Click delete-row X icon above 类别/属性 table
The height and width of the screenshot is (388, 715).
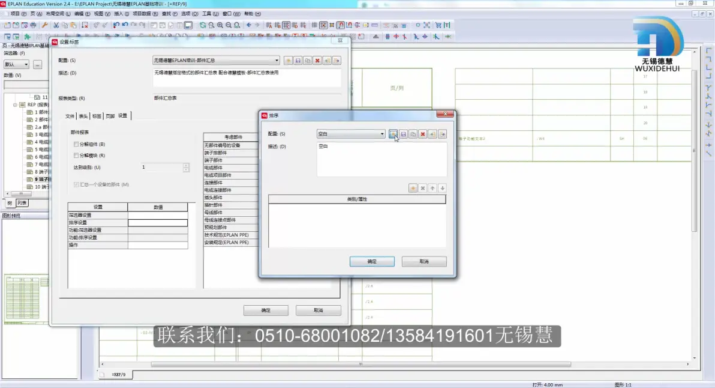tap(423, 188)
